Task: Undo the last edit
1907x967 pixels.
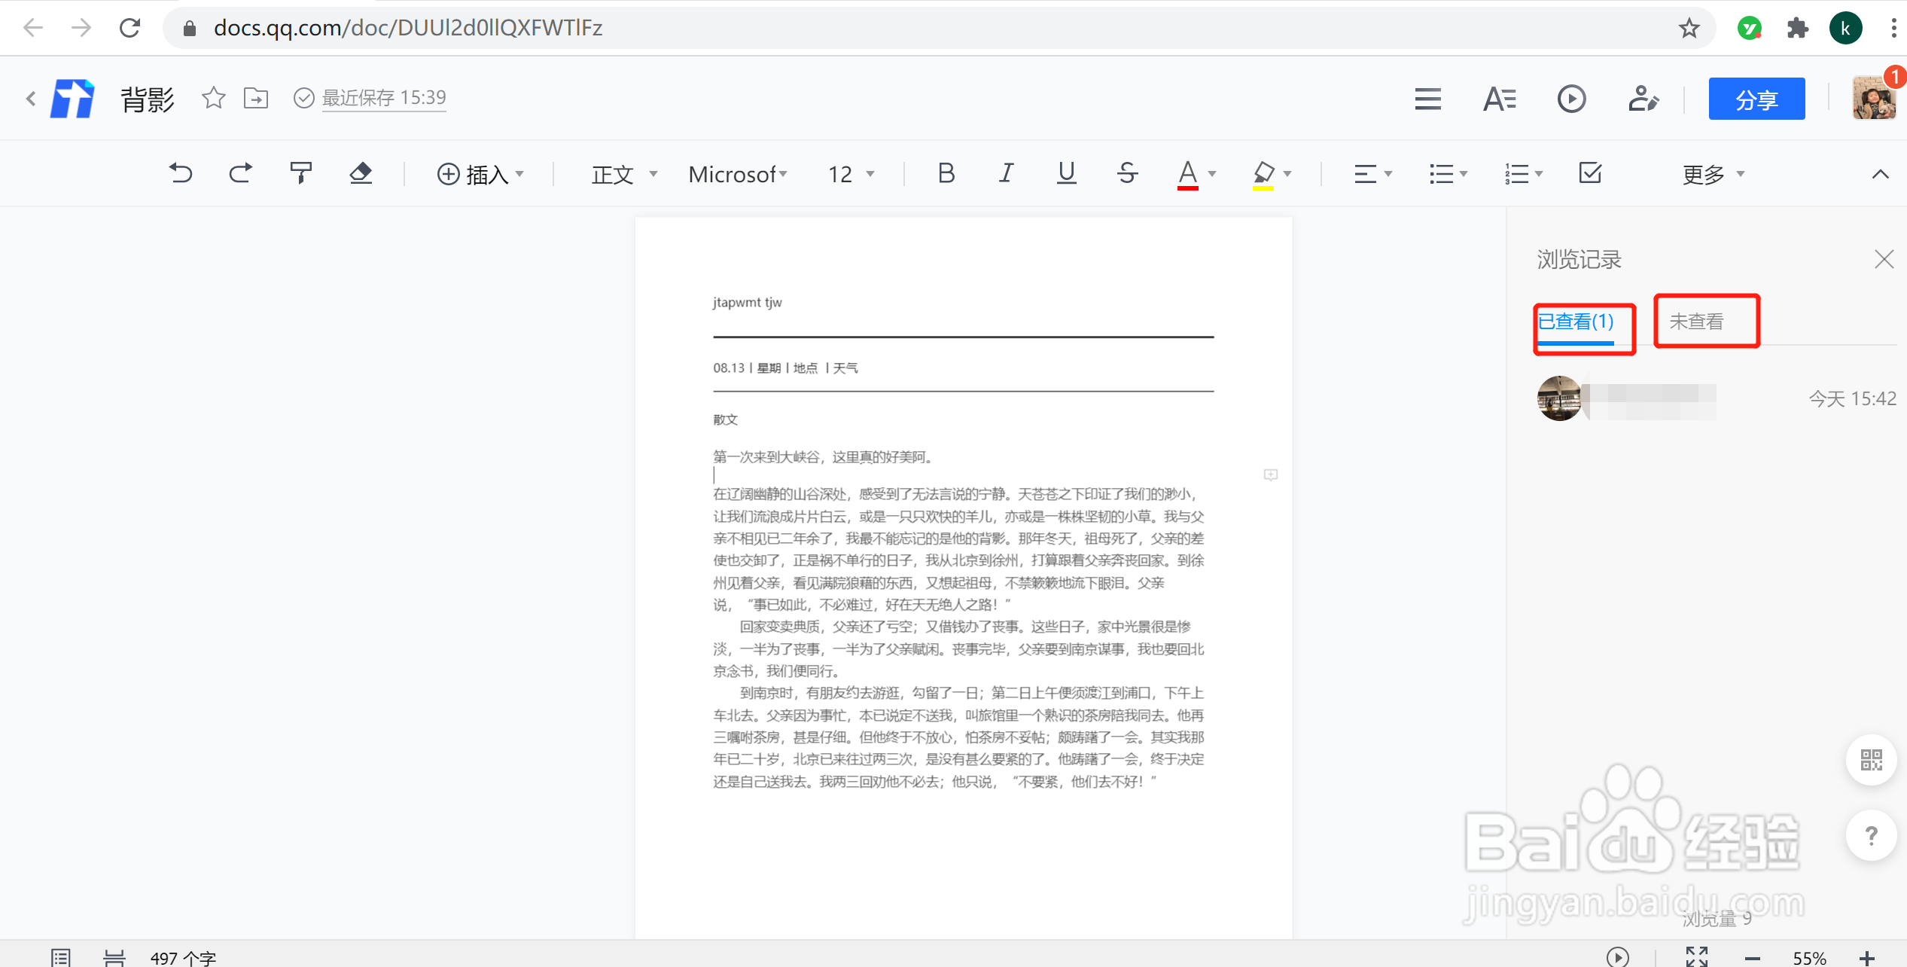Action: point(181,173)
